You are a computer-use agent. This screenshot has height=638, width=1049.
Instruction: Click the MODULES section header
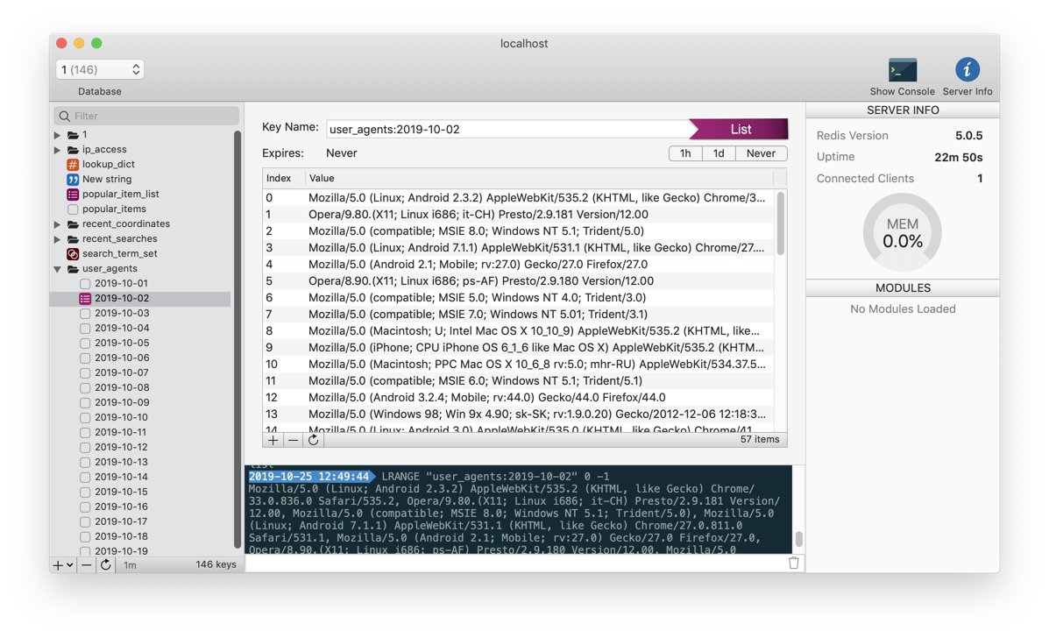point(903,288)
